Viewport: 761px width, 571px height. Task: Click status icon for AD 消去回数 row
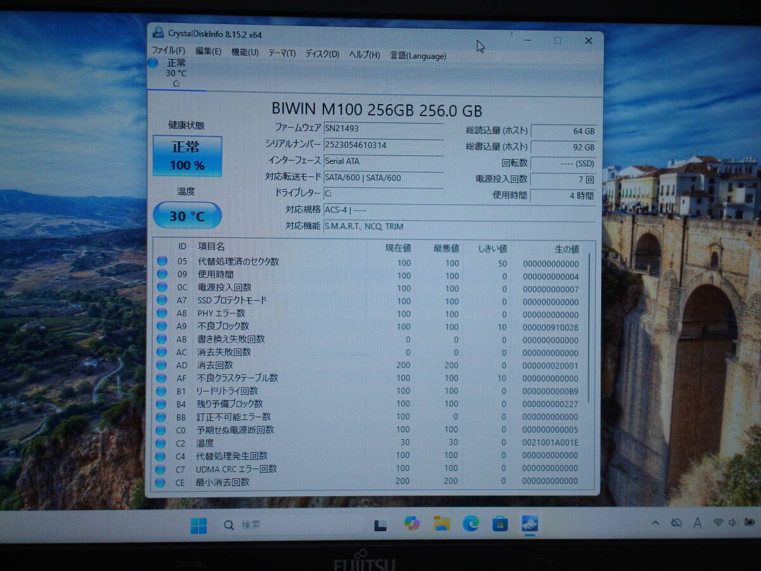[x=162, y=365]
